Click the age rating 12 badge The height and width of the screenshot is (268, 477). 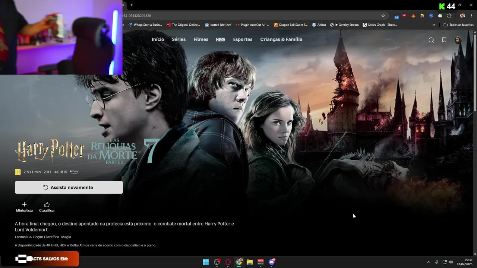tap(18, 172)
